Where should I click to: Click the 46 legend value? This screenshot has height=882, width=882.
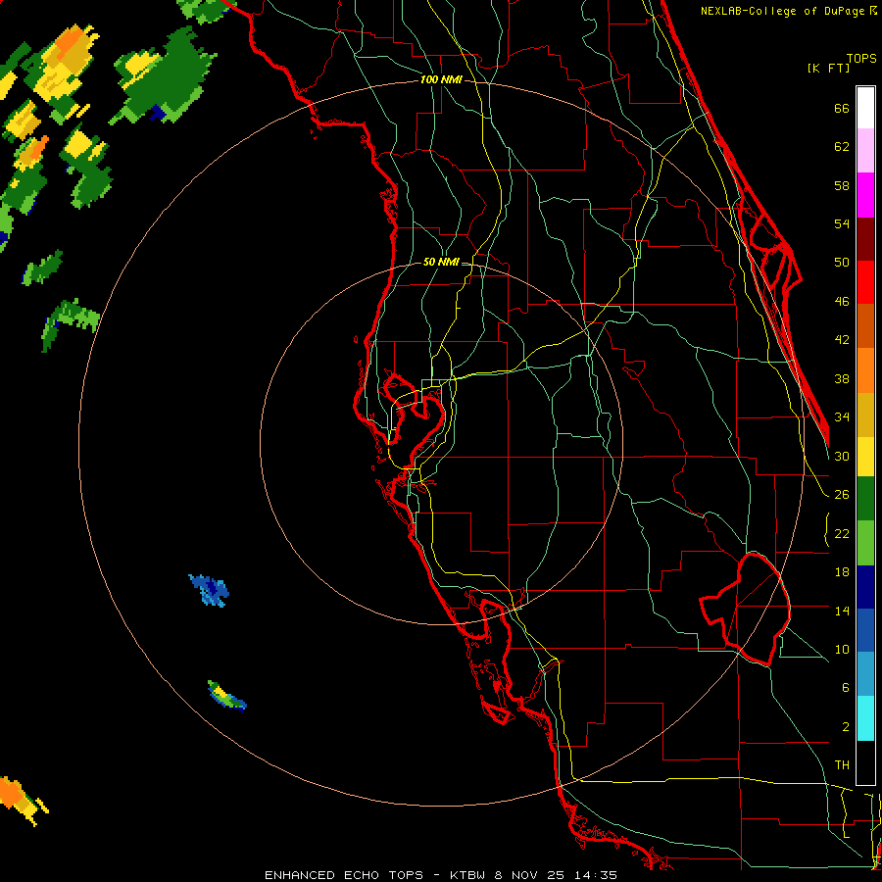842,302
